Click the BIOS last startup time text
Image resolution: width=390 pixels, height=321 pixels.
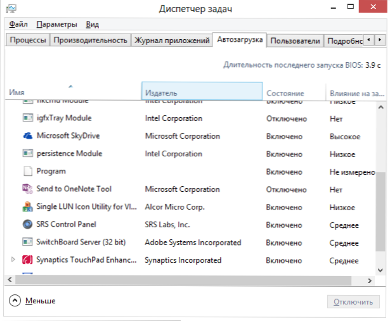click(302, 65)
